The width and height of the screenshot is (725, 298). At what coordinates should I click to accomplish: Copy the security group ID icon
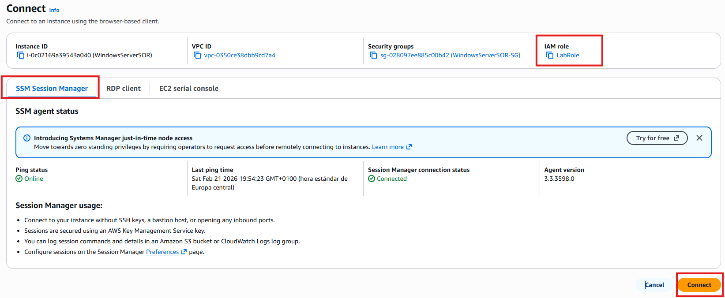373,55
